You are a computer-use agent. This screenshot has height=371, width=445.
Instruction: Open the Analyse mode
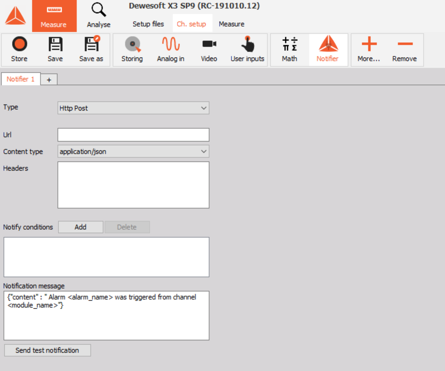click(x=99, y=16)
